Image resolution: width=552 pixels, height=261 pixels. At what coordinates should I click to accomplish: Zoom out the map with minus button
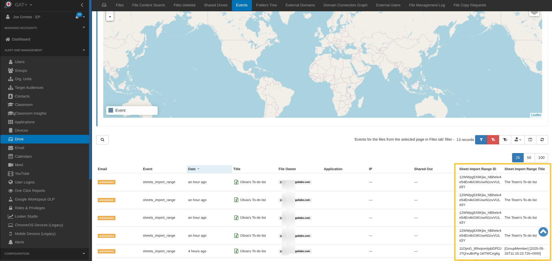click(x=110, y=17)
